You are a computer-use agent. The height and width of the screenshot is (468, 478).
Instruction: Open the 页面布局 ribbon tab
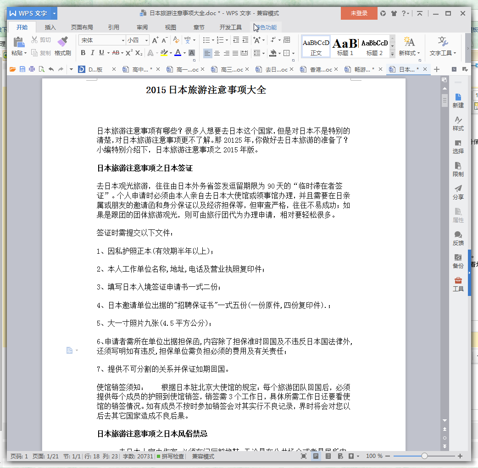click(82, 28)
